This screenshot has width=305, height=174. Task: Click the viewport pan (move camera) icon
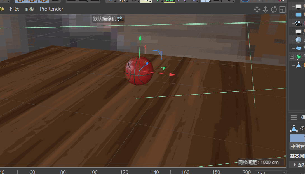pos(257,9)
